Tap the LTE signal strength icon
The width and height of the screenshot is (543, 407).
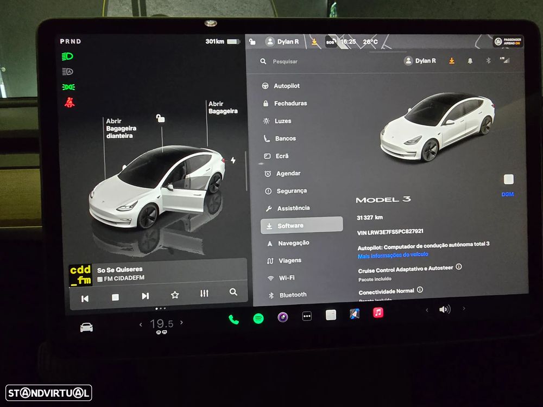504,60
